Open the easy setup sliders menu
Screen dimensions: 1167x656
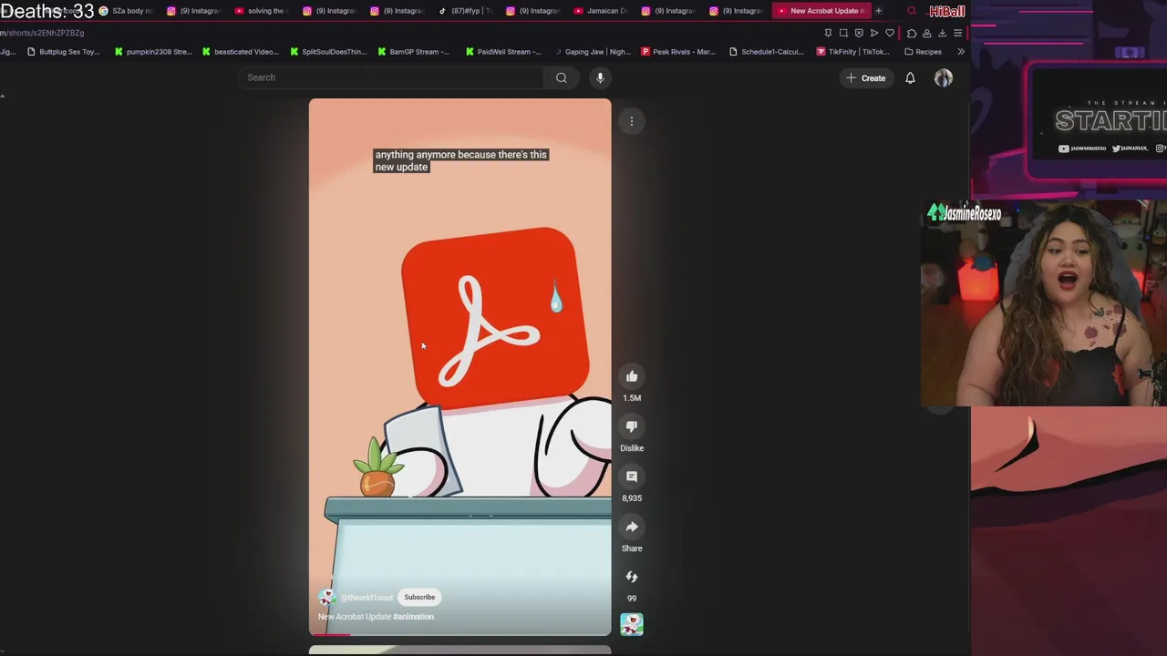point(958,33)
